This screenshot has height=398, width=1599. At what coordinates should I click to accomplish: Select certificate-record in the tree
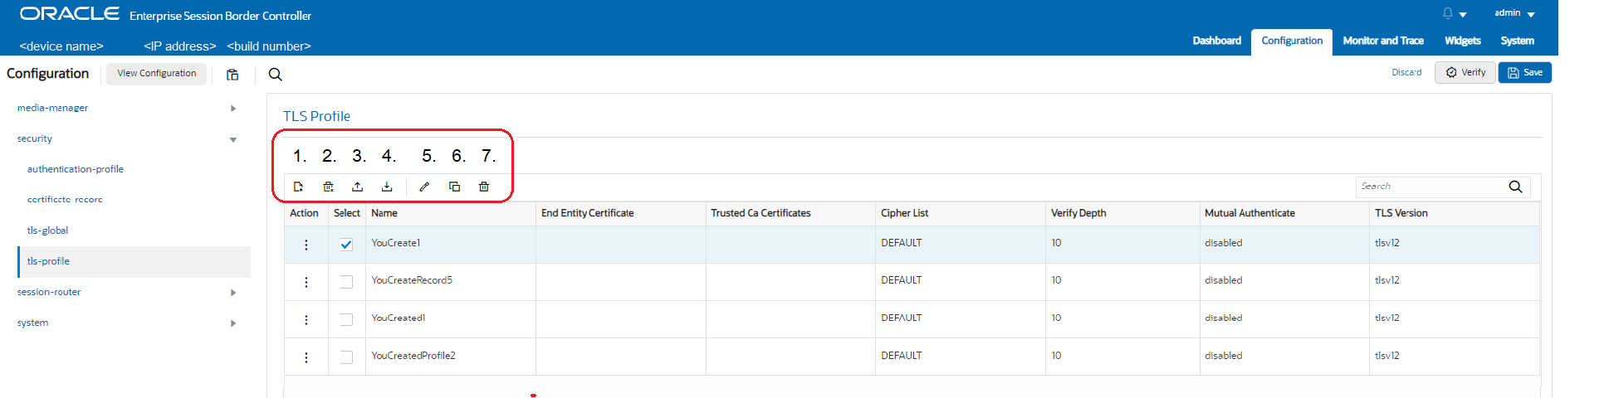point(65,200)
